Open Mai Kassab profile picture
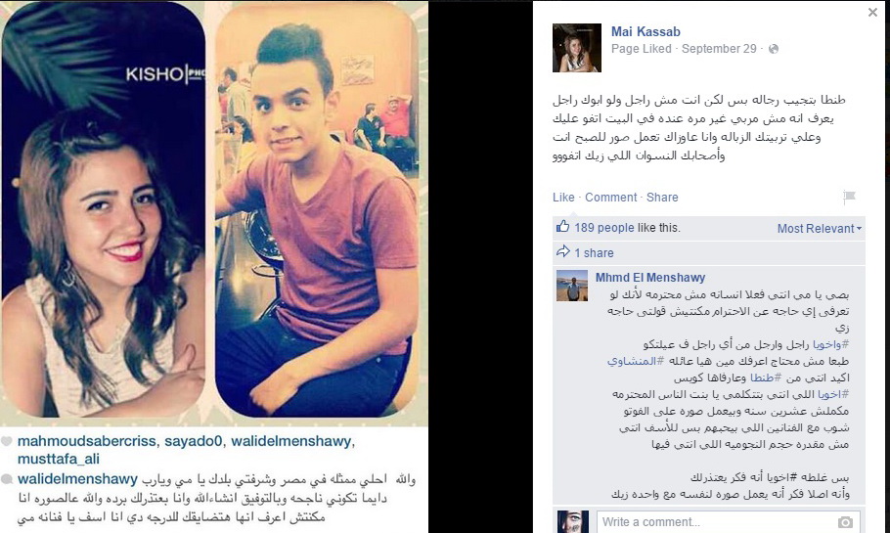Screen dimensions: 890x533 577,48
